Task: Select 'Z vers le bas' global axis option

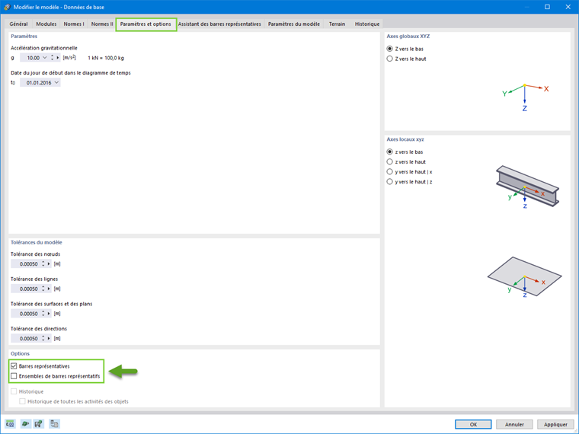Action: point(389,49)
